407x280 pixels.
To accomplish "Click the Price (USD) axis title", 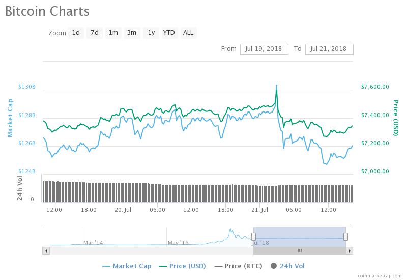I will 396,118.
